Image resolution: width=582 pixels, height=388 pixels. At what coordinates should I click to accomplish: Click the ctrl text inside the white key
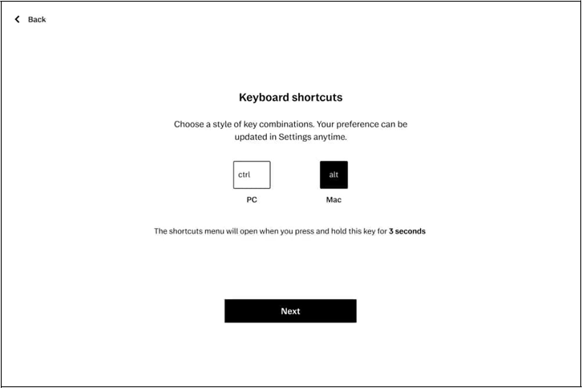[x=245, y=174]
